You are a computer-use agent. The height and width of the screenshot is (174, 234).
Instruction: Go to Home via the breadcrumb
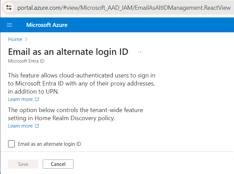(15, 39)
